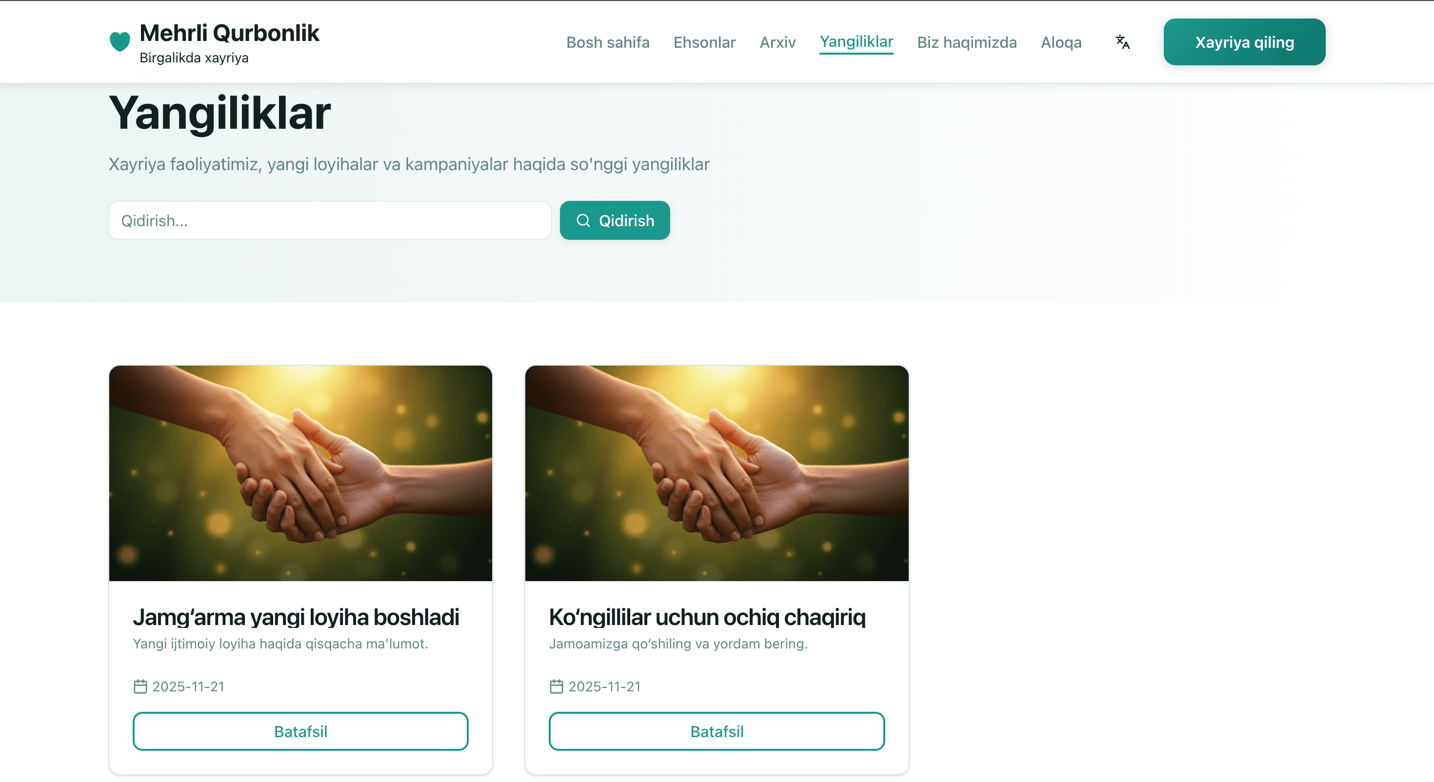Click the magnifier icon in Qidirish button
The width and height of the screenshot is (1434, 782).
pyautogui.click(x=583, y=220)
